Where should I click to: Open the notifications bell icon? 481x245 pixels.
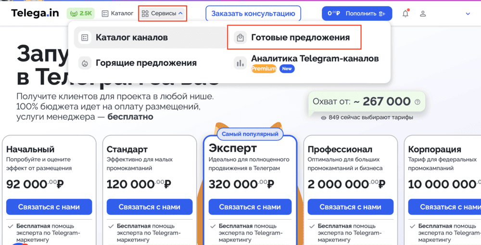tap(405, 13)
